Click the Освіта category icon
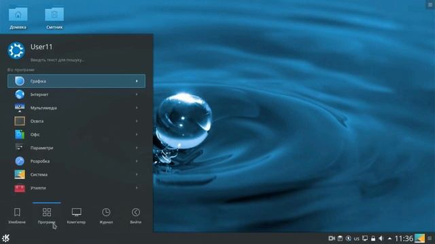This screenshot has height=244, width=435. pos(20,121)
